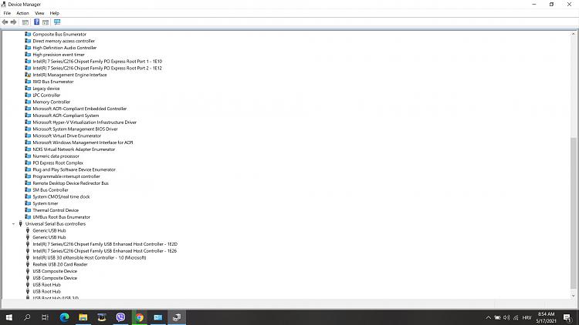
Task: Open the View menu
Action: [x=39, y=13]
